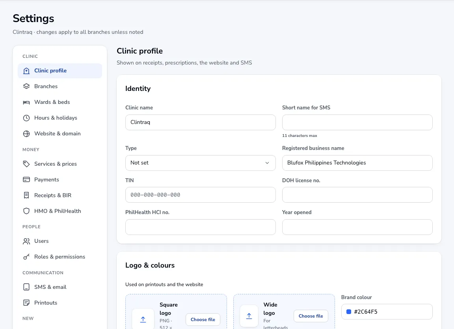Click the Wide logo upload arrow icon
The image size is (454, 329).
pyautogui.click(x=249, y=316)
